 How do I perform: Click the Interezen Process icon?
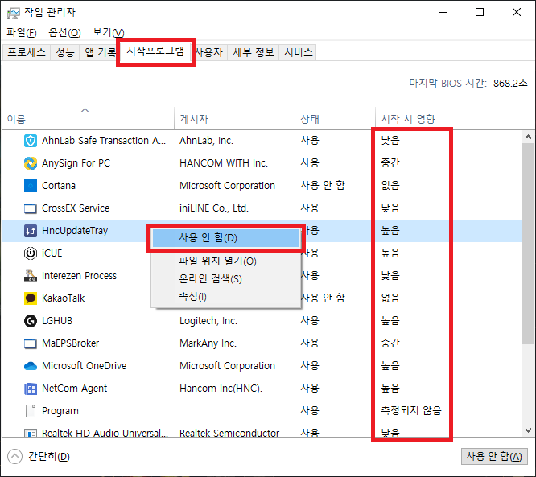click(x=31, y=276)
